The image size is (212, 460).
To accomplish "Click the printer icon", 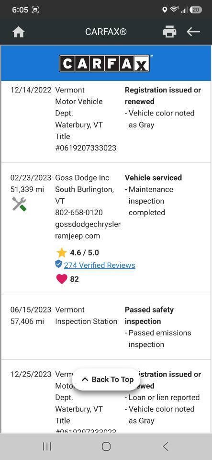I will 169,32.
